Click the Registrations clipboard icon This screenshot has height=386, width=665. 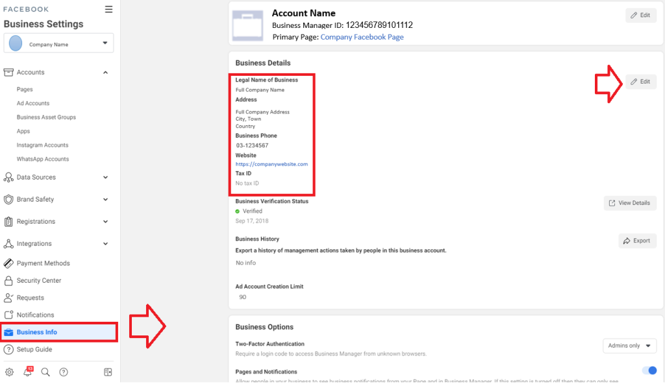8,221
